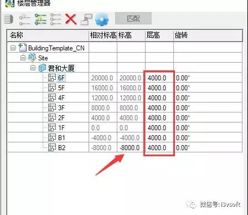Click the 4F floor plan icon
The height and width of the screenshot is (215, 248).
pos(52,98)
